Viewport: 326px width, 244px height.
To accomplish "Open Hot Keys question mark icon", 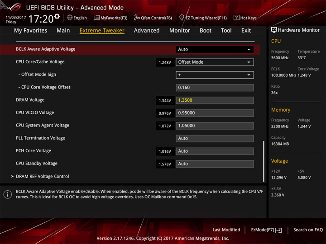I will [x=236, y=18].
